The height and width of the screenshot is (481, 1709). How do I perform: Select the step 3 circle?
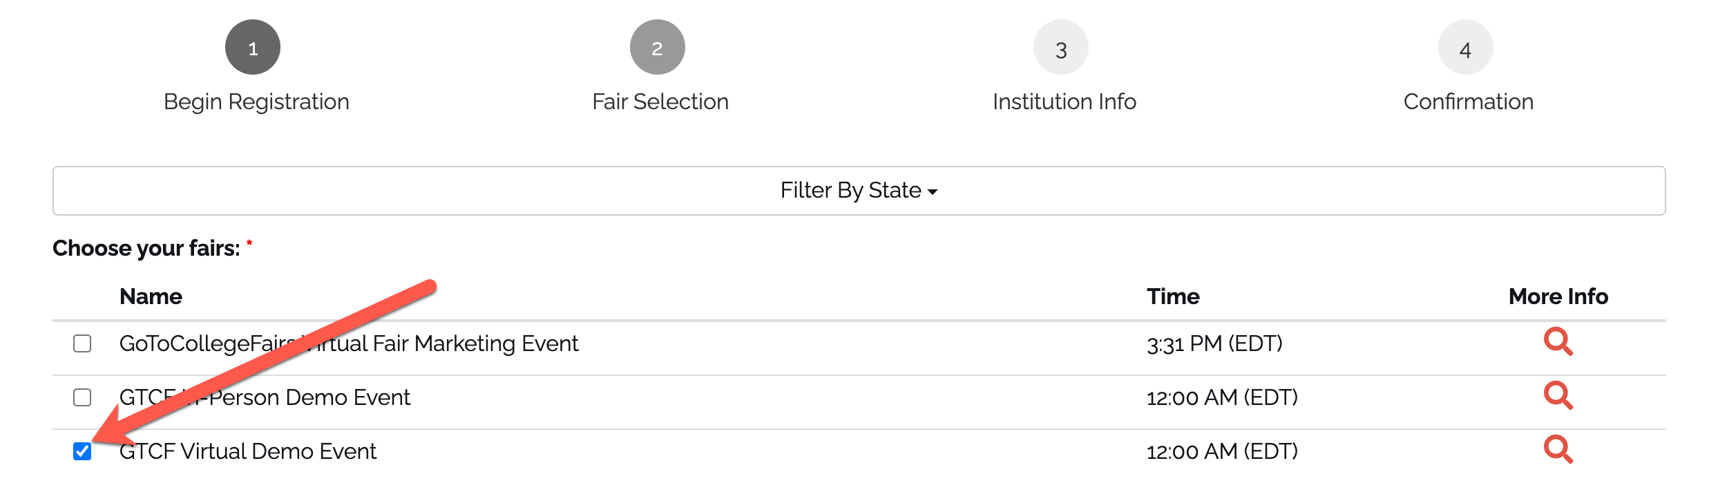pyautogui.click(x=1061, y=47)
